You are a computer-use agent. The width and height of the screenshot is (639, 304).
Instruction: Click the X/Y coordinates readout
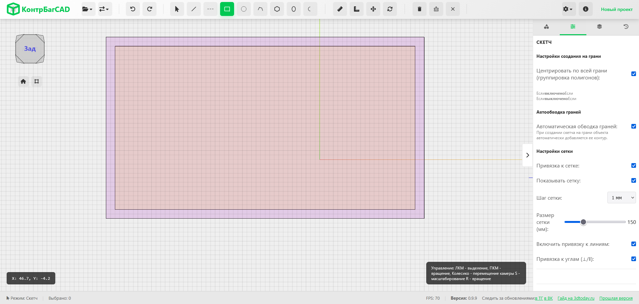[31, 278]
